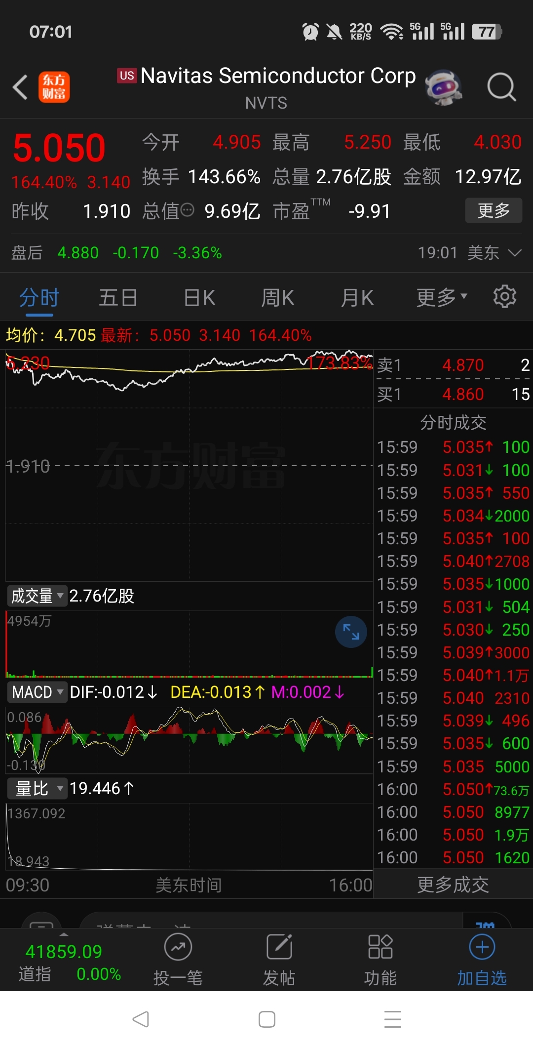The height and width of the screenshot is (1047, 533).
Task: Open the 成交量 indicator dropdown
Action: 37,596
